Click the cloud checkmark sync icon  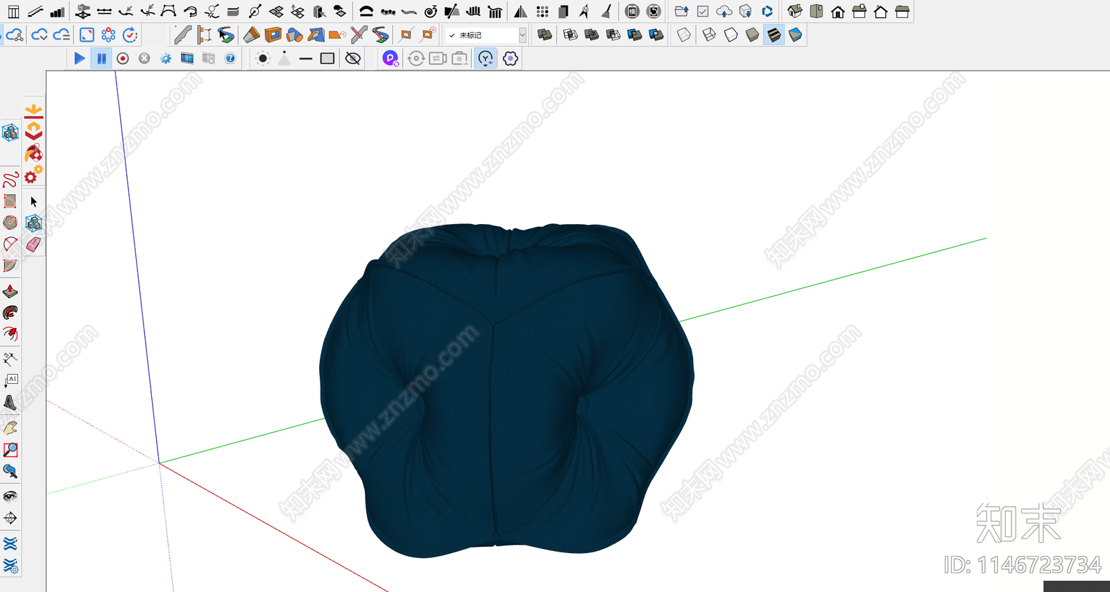click(40, 35)
